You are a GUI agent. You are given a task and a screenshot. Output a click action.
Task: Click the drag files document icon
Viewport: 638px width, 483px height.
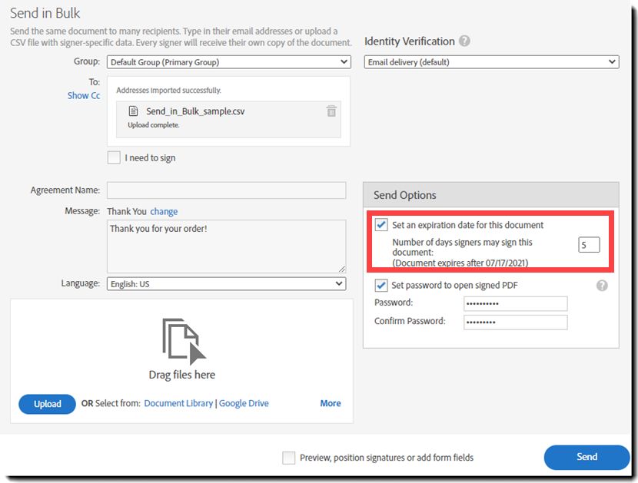[x=184, y=341]
